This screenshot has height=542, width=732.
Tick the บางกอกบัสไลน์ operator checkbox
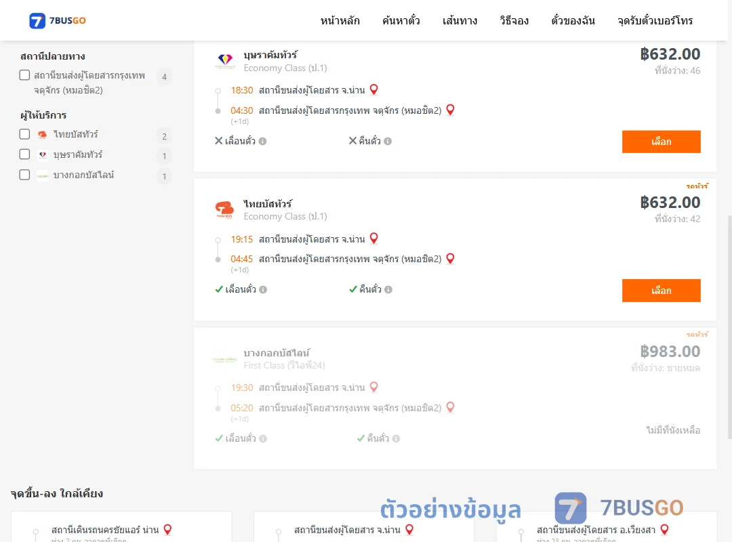(25, 175)
